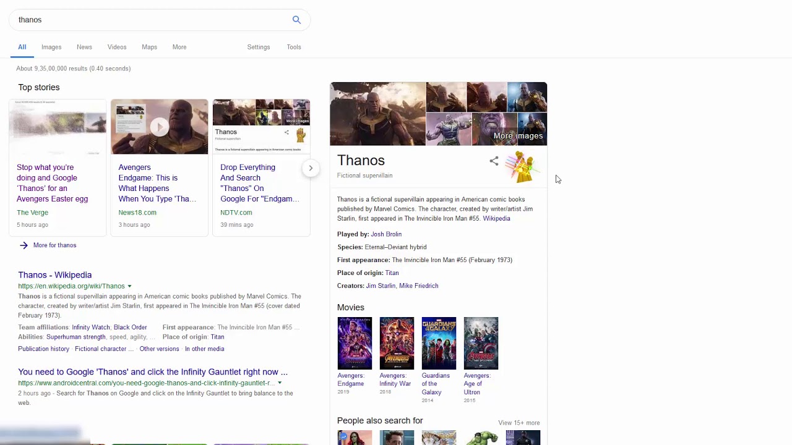The width and height of the screenshot is (792, 445).
Task: Open The Verge story thumbnail image
Action: [58, 127]
